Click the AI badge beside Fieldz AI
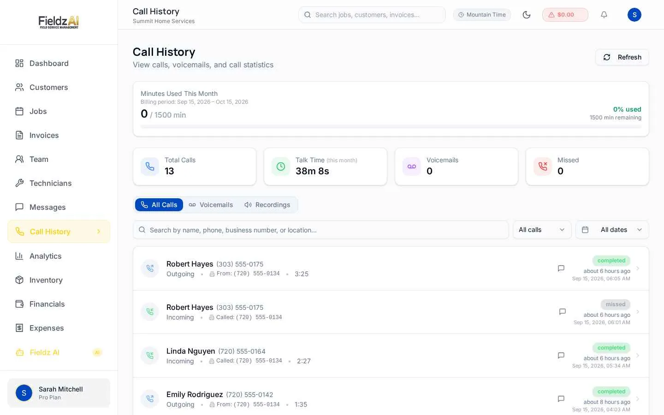The height and width of the screenshot is (415, 664). click(x=97, y=352)
